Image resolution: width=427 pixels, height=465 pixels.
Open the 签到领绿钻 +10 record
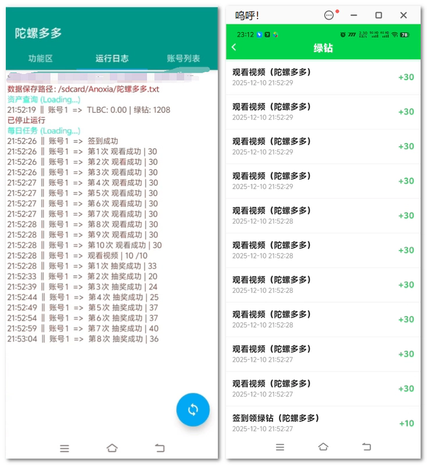tap(323, 423)
